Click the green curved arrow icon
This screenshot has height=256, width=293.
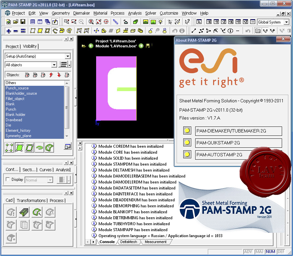pos(39,148)
